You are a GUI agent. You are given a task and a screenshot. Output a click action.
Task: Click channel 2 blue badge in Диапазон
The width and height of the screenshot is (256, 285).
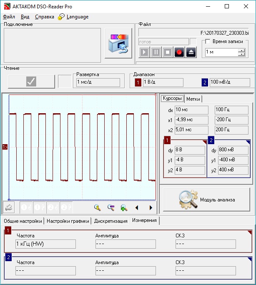(205, 82)
